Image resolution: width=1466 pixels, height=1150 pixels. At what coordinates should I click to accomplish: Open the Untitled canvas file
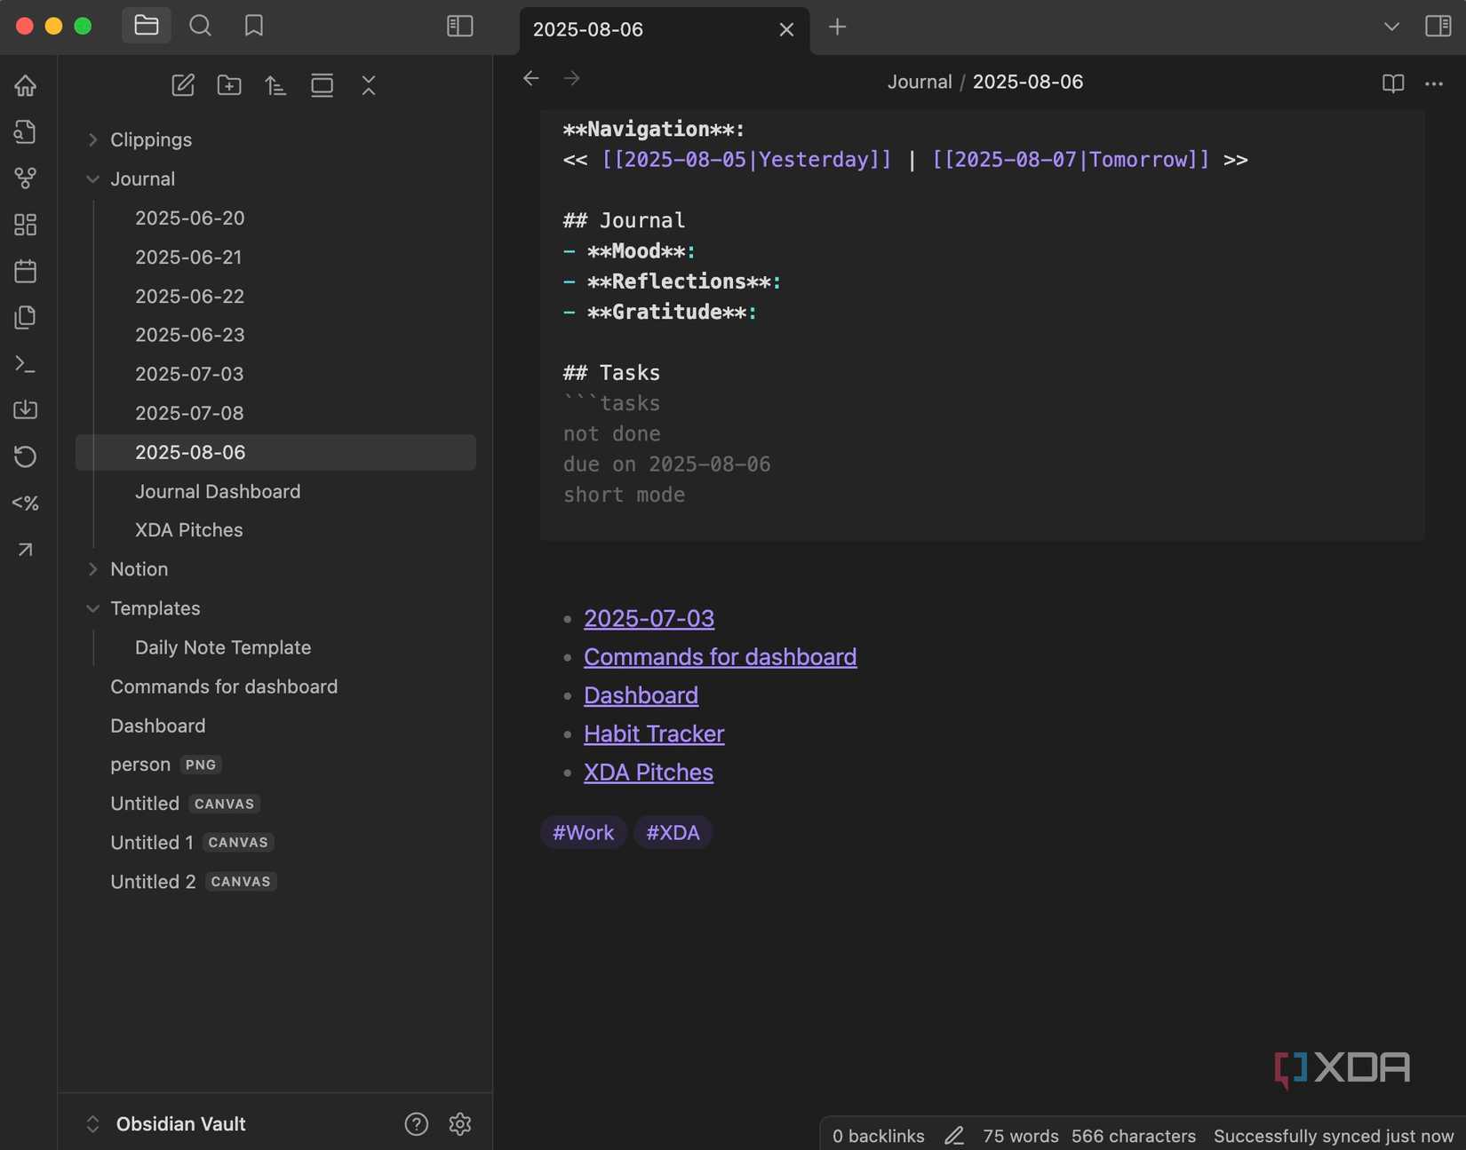click(184, 804)
